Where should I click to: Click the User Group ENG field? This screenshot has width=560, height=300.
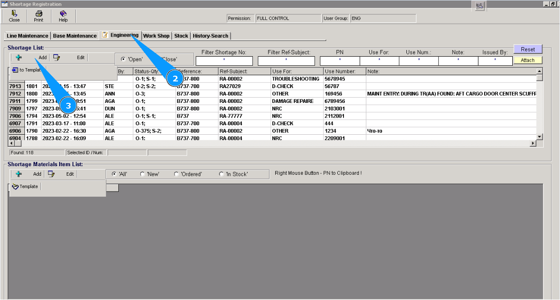pos(383,18)
